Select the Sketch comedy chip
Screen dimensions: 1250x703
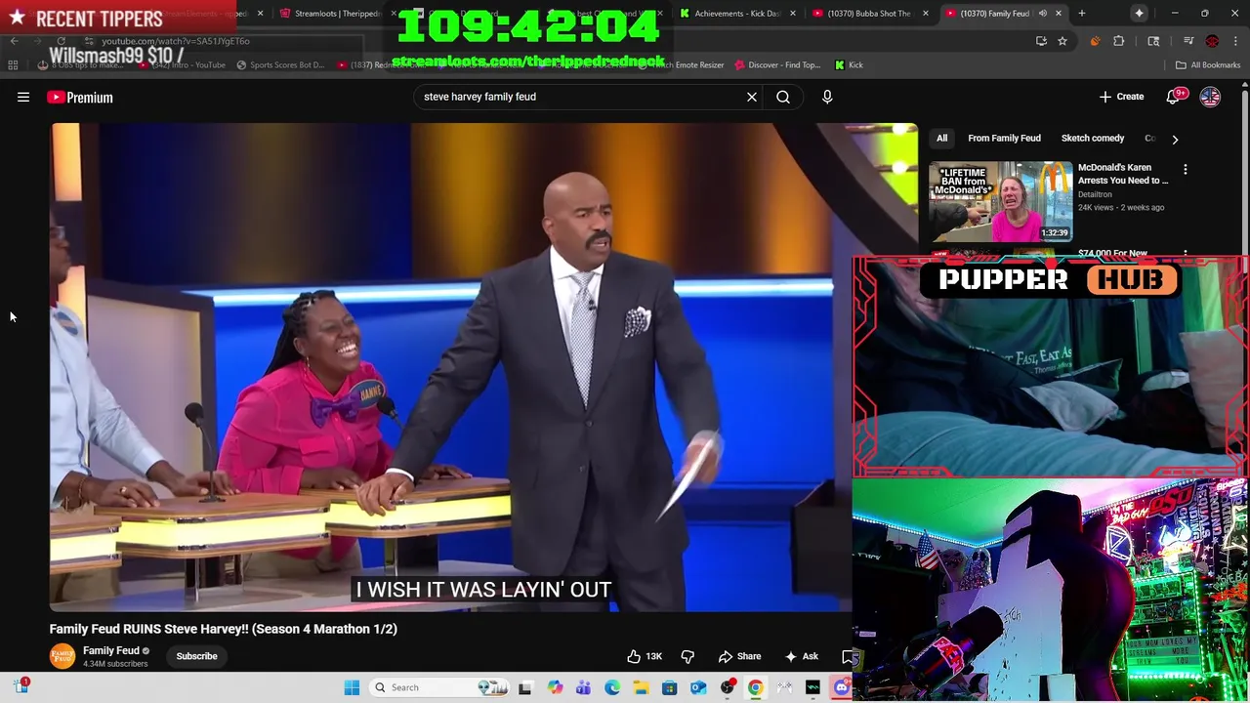coord(1093,139)
